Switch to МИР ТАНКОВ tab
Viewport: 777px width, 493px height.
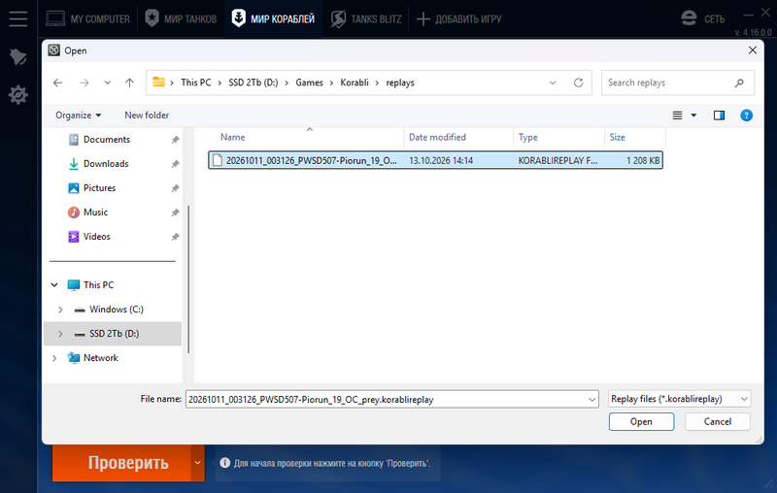tap(181, 18)
